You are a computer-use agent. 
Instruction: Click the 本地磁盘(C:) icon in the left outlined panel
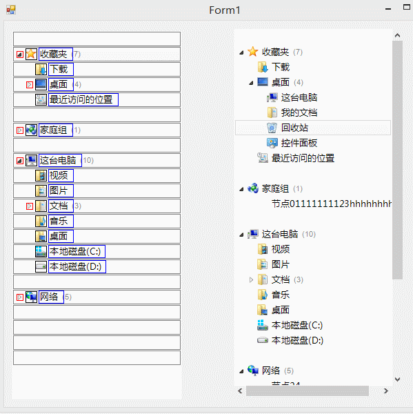(x=41, y=251)
